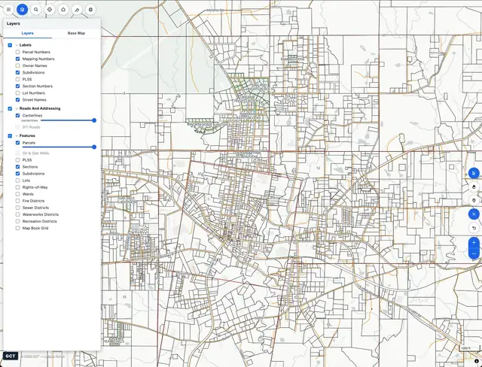Turn off Street Names labels
Viewport: 482px width, 367px height.
[x=17, y=100]
